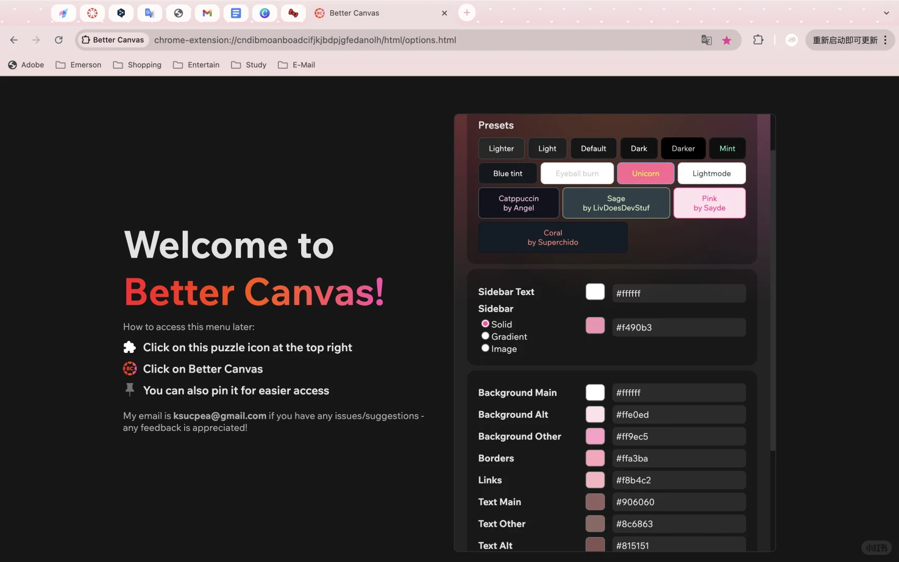Viewport: 899px width, 562px height.
Task: Click the Better Canvas extension chip in address bar
Action: pos(113,40)
